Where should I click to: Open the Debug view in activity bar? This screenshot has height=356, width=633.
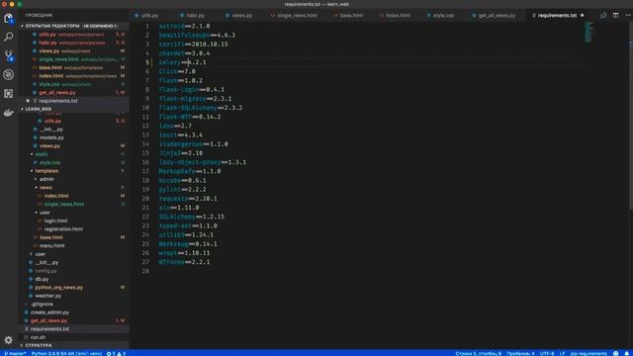[9, 74]
